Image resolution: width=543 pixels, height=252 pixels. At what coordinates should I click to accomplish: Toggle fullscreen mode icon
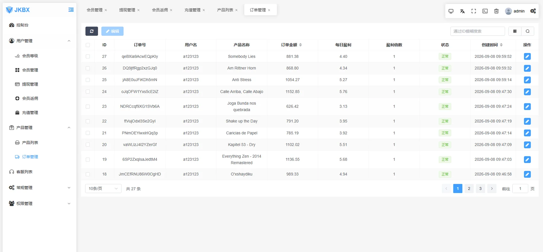pos(474,11)
